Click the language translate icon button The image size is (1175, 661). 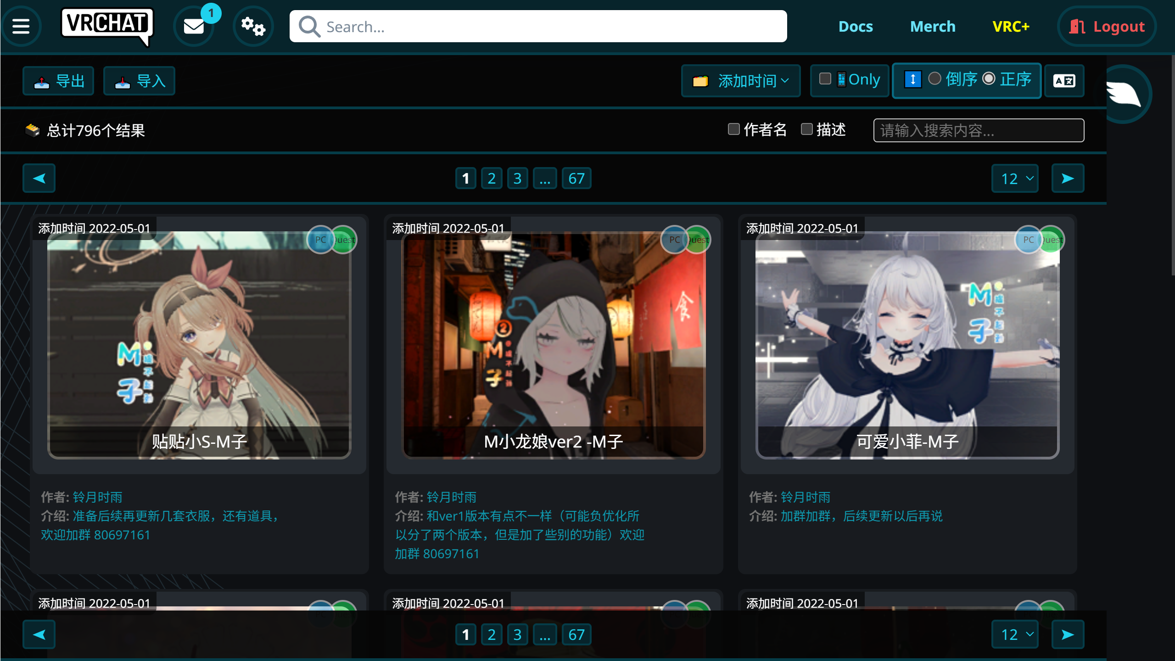pos(1064,81)
